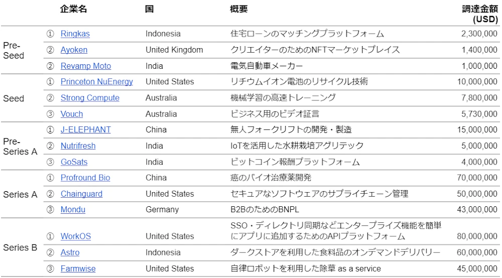The width and height of the screenshot is (502, 278).
Task: Click the 概要 column header
Action: (x=238, y=9)
